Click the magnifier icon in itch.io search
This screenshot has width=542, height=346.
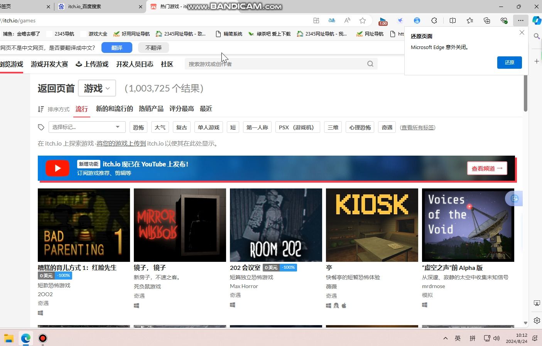click(370, 64)
